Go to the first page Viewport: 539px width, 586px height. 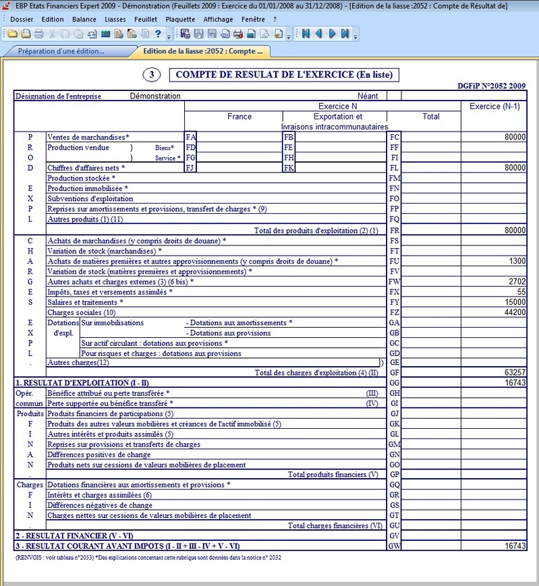click(x=306, y=34)
